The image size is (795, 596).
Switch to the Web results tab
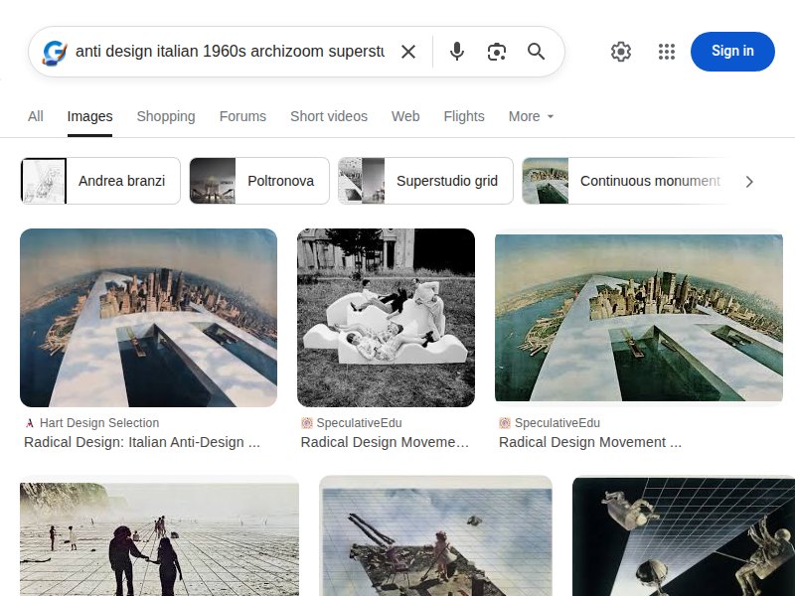[x=405, y=116]
